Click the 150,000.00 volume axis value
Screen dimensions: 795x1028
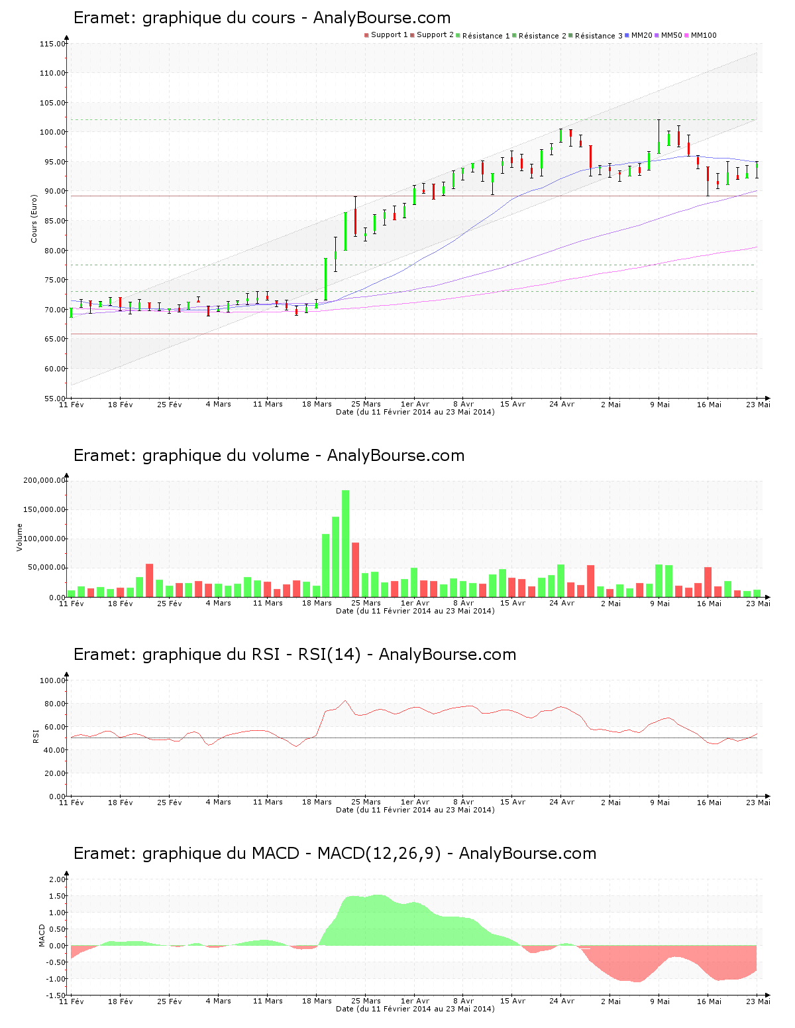point(44,509)
